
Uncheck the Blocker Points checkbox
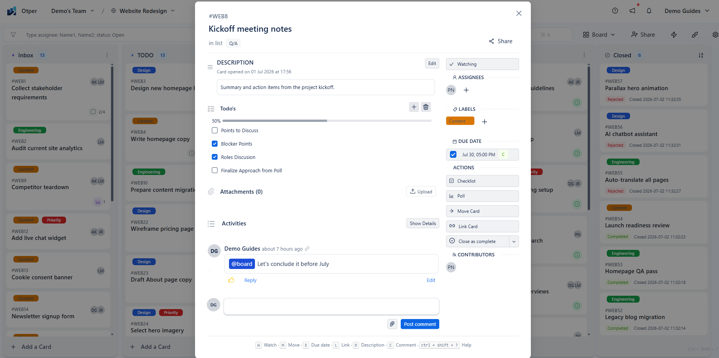tap(215, 144)
